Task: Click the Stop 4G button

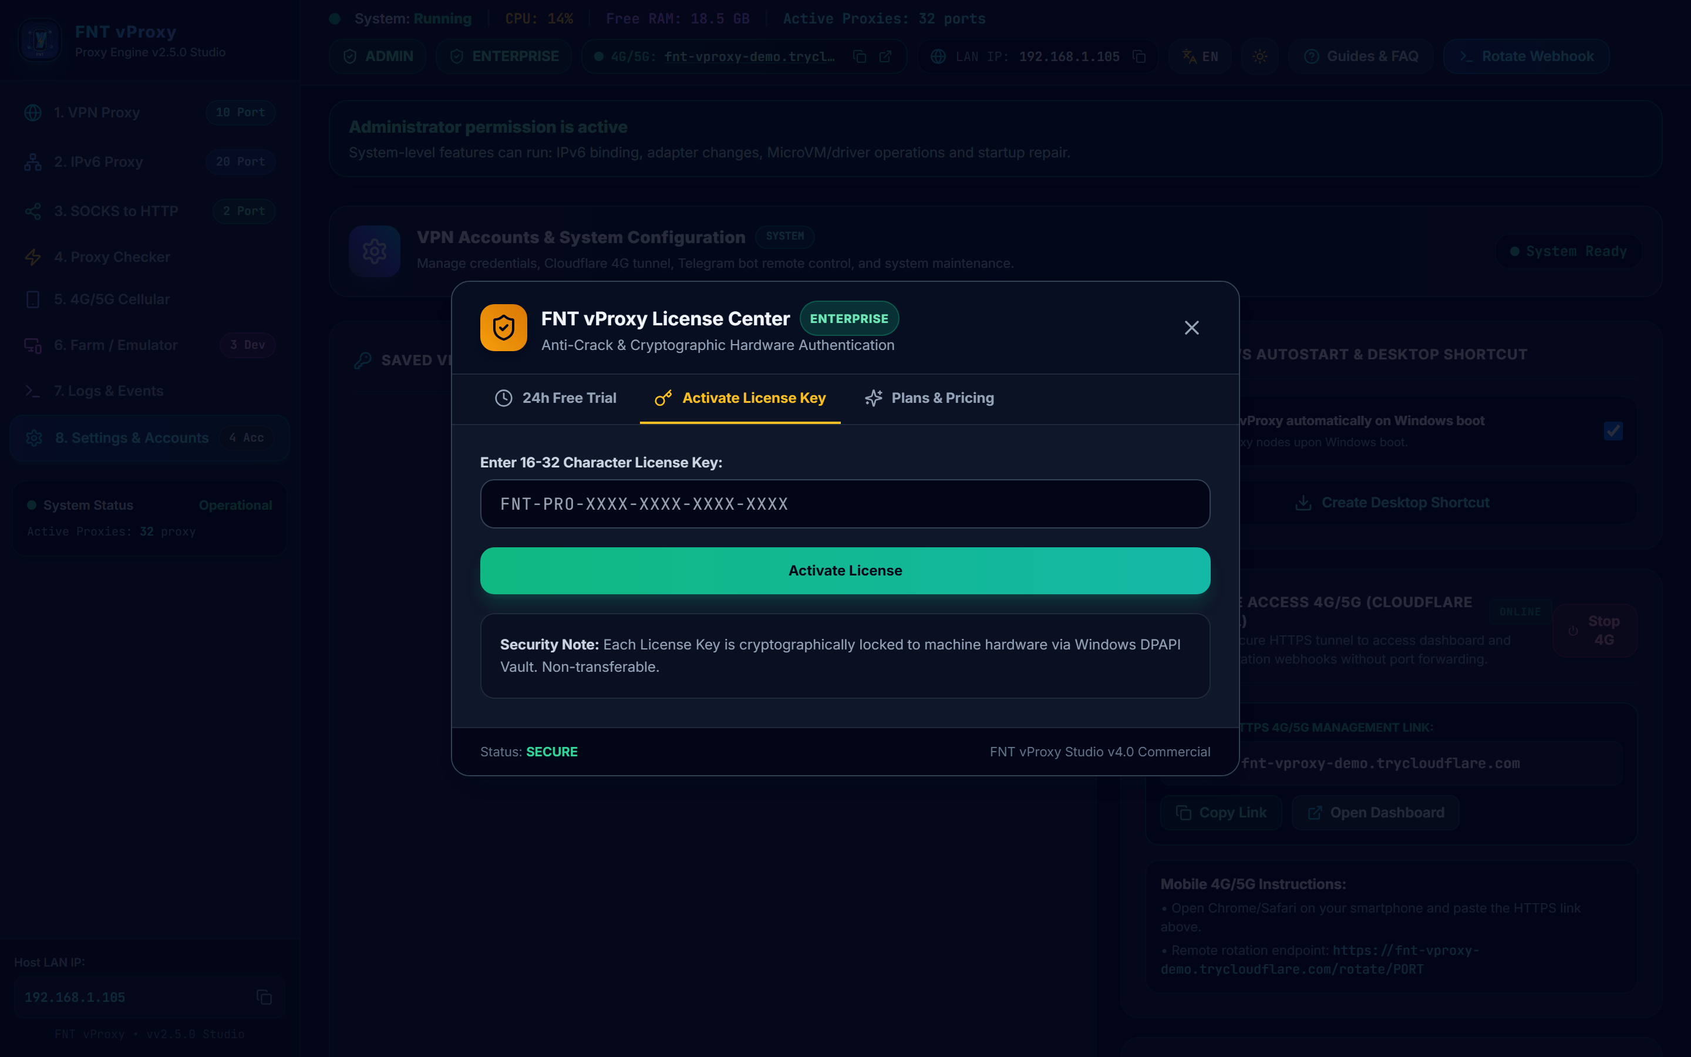Action: [1595, 631]
